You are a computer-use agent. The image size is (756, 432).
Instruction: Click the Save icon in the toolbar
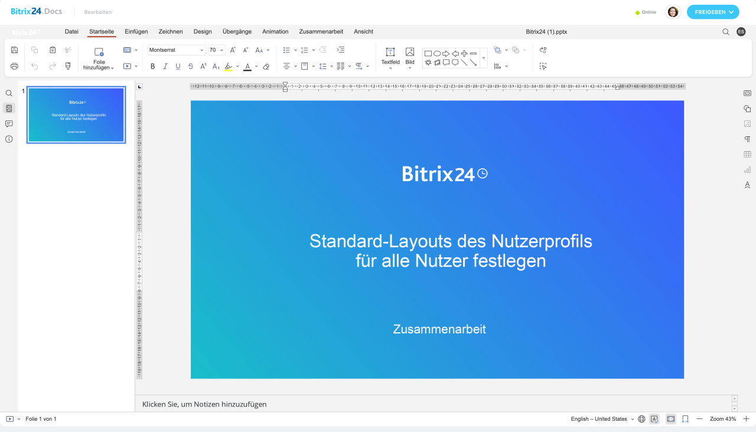15,50
